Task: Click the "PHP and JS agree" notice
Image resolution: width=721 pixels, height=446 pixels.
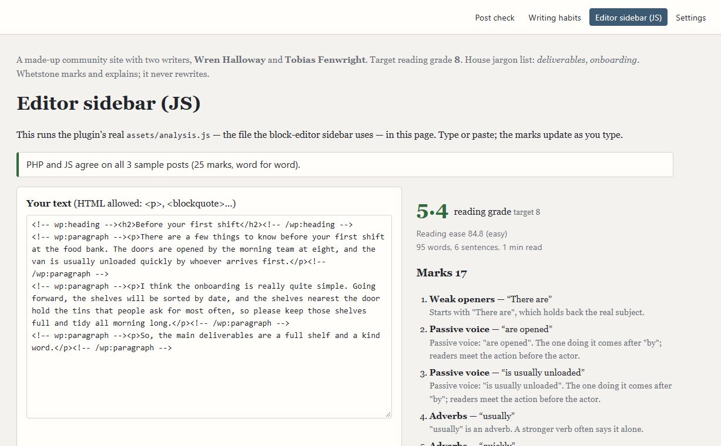Action: pos(345,165)
